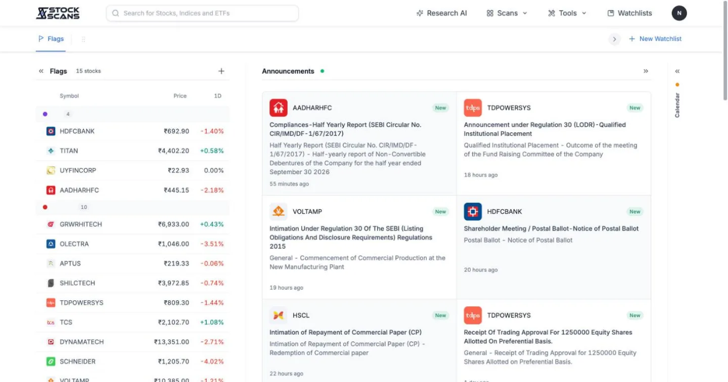Image resolution: width=728 pixels, height=382 pixels.
Task: Focus the stock search field
Action: pos(202,13)
